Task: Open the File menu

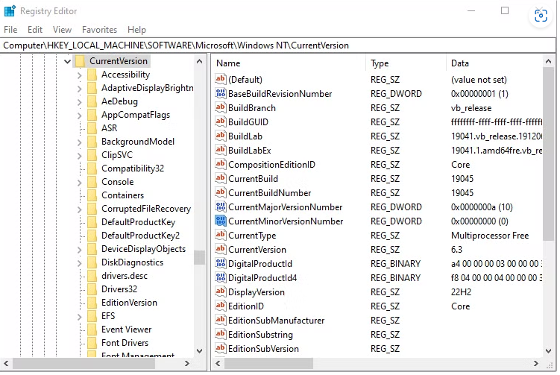Action: click(x=10, y=30)
